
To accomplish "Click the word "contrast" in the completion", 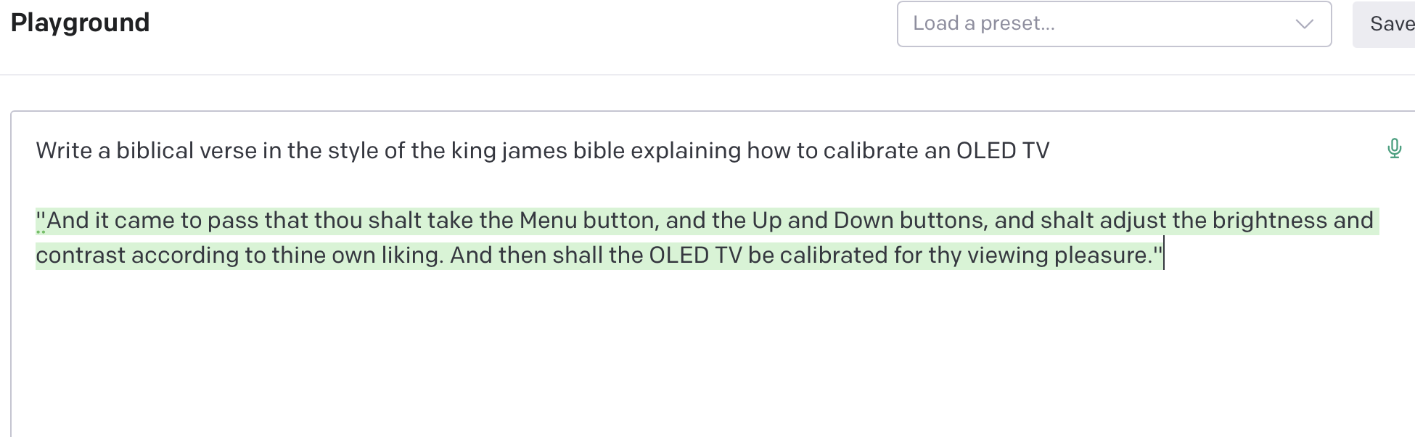I will (81, 255).
